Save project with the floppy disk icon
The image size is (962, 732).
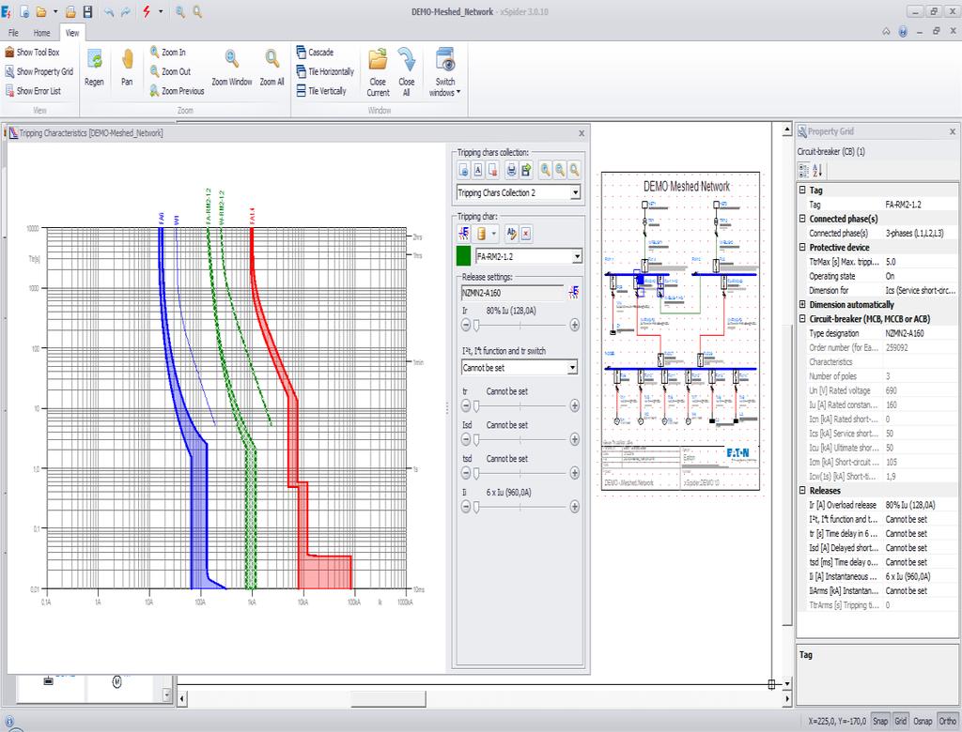coord(87,11)
